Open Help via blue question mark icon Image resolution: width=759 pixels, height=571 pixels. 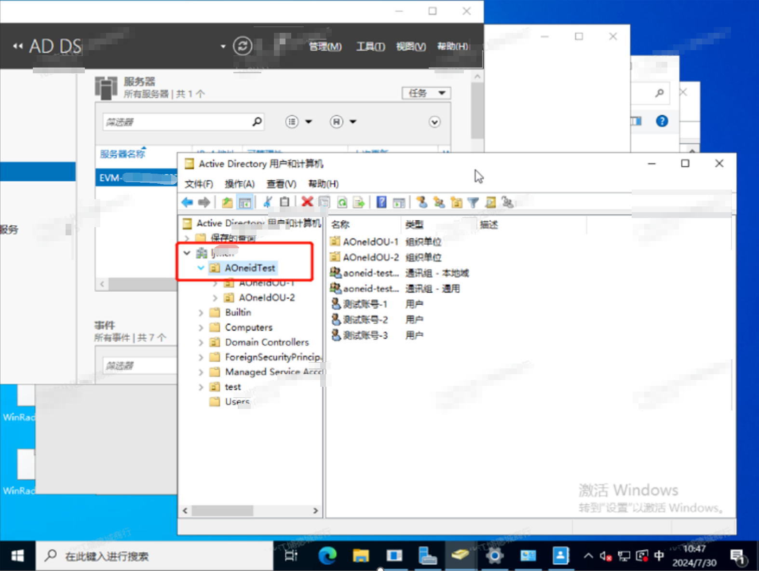pyautogui.click(x=381, y=202)
